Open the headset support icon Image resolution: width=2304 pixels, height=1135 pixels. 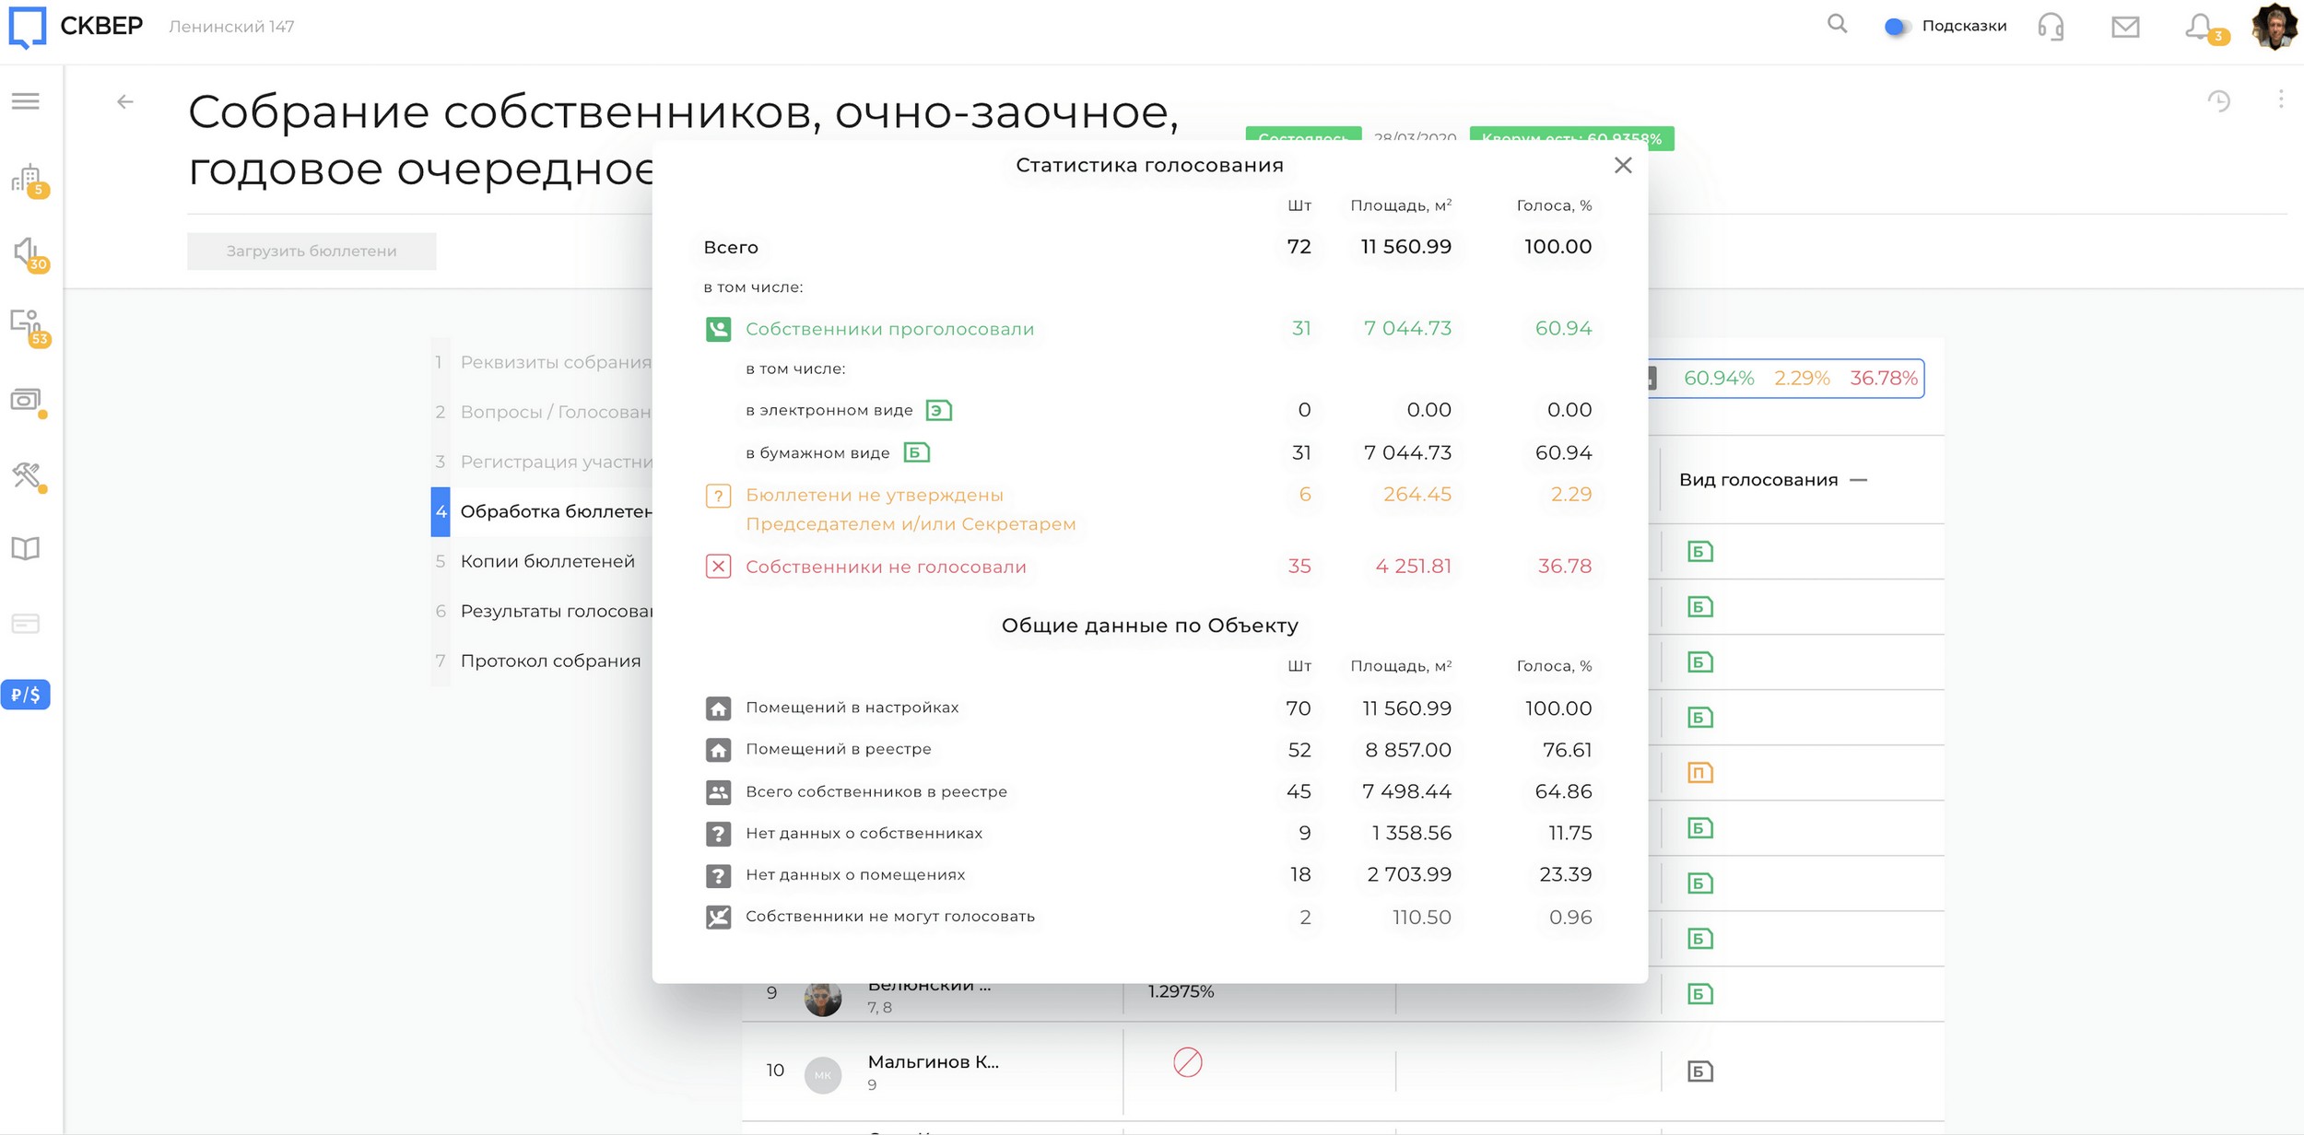(2051, 27)
